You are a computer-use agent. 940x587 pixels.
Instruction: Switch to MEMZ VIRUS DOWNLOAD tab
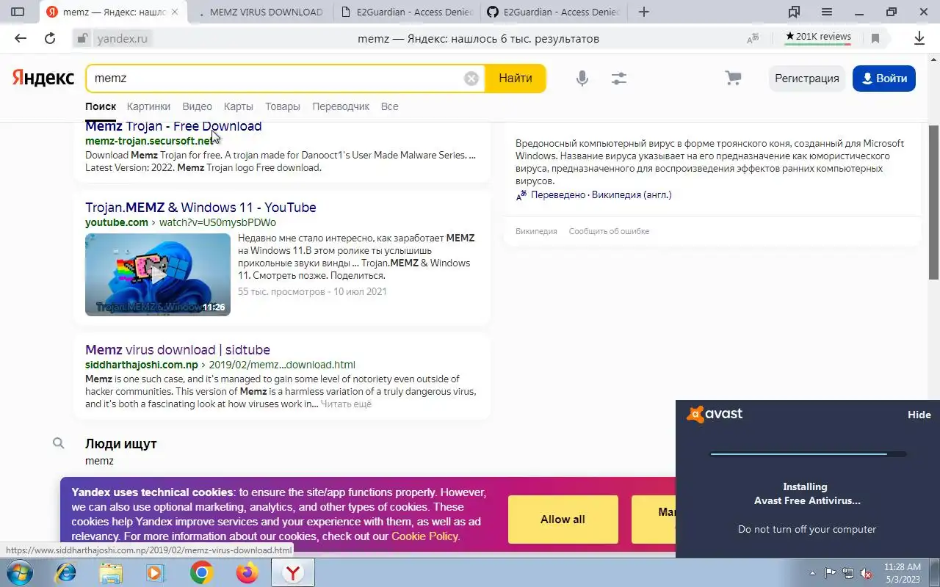click(261, 12)
